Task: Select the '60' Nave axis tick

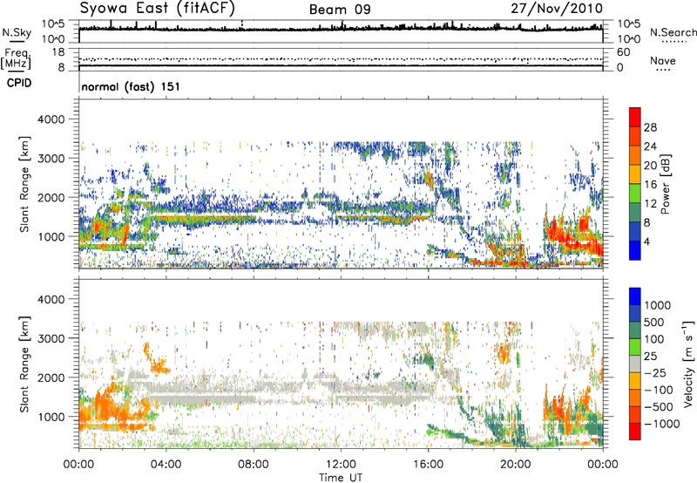Action: tap(623, 52)
